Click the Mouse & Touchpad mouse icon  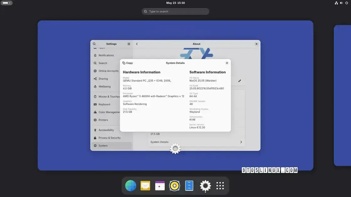(x=95, y=97)
